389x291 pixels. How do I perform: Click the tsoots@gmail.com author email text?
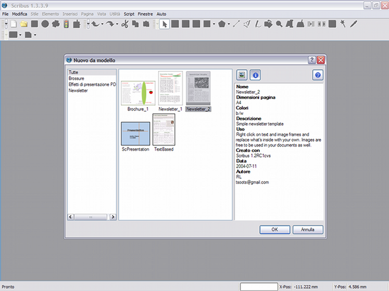pos(252,182)
